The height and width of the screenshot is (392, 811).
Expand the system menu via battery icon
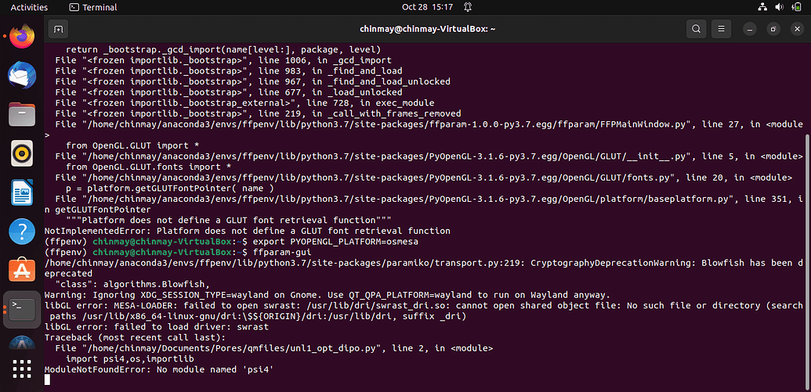click(794, 7)
